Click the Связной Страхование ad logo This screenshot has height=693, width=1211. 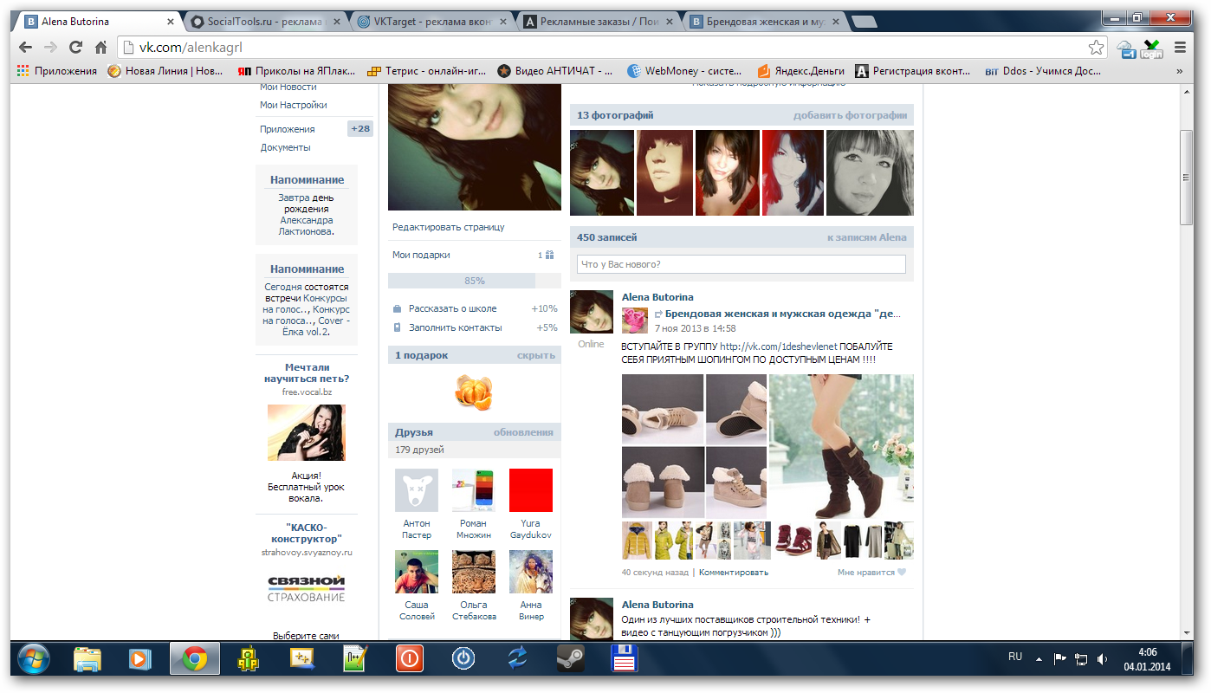(x=307, y=588)
